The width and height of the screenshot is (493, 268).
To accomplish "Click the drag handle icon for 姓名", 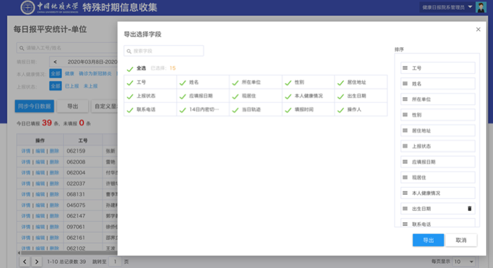I will pos(405,84).
